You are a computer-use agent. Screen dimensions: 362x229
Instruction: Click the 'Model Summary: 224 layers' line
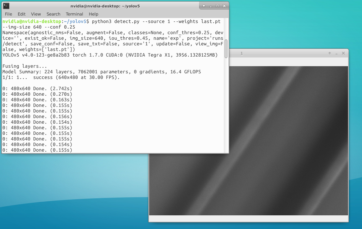(102, 72)
